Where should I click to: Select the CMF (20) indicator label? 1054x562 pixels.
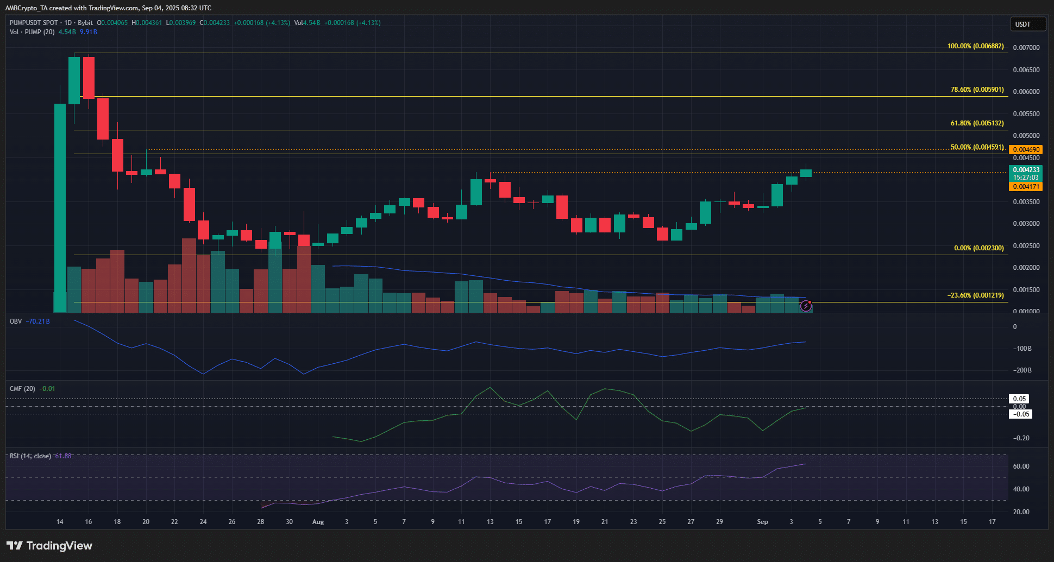(22, 389)
